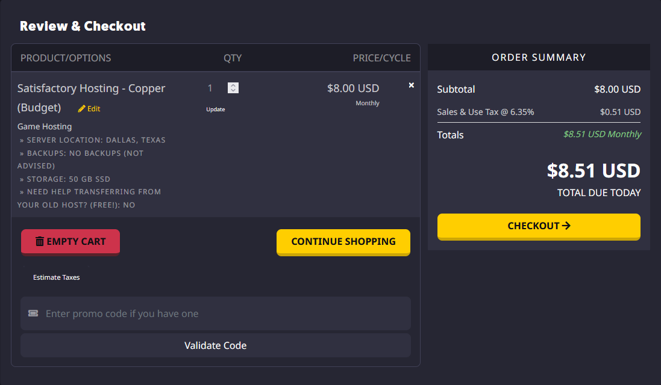The height and width of the screenshot is (385, 661).
Task: Click the TOTAL DUE TODAY label
Action: click(x=598, y=192)
